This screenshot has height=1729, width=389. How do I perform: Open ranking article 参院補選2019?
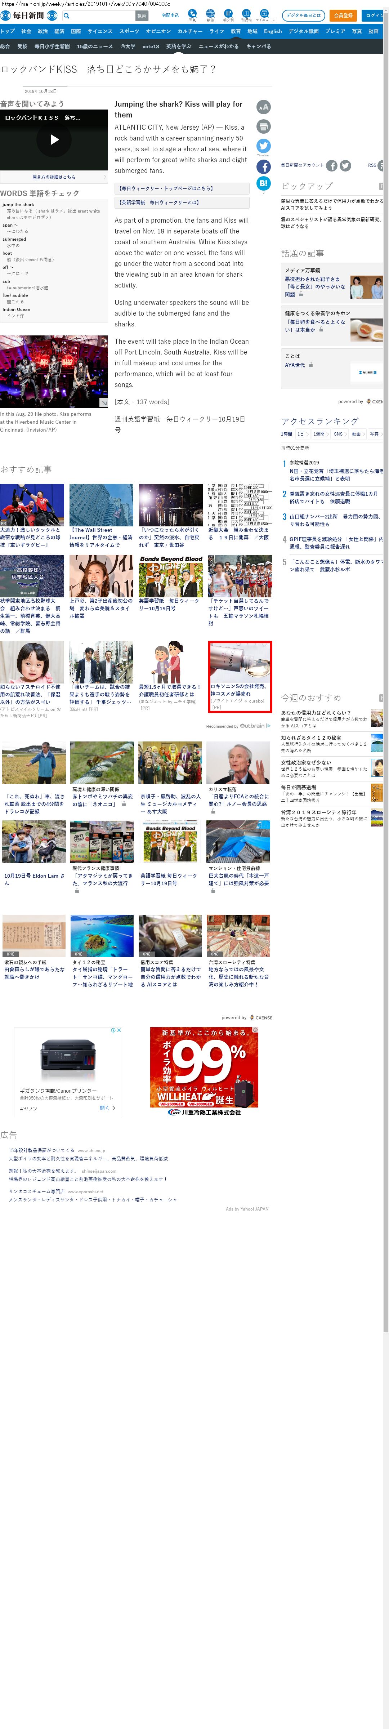tap(335, 471)
